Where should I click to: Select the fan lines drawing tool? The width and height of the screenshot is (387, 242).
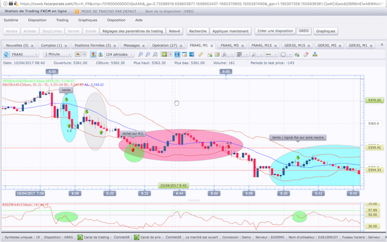pyautogui.click(x=254, y=54)
